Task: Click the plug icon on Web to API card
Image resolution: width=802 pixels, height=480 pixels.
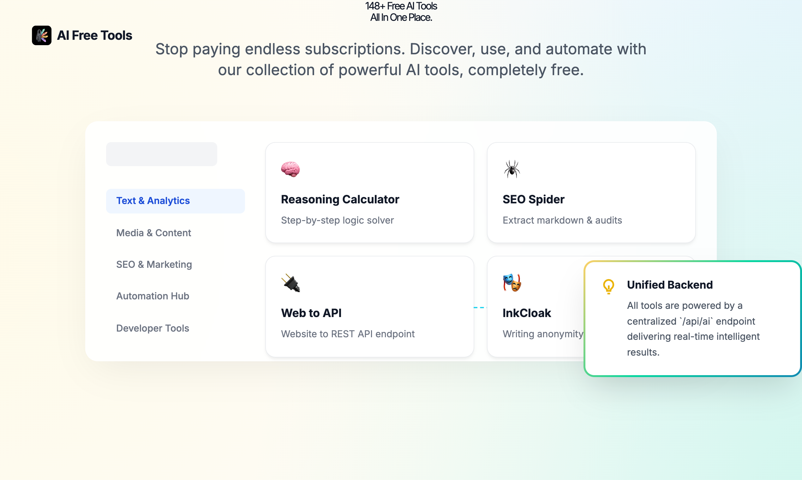Action: point(290,283)
